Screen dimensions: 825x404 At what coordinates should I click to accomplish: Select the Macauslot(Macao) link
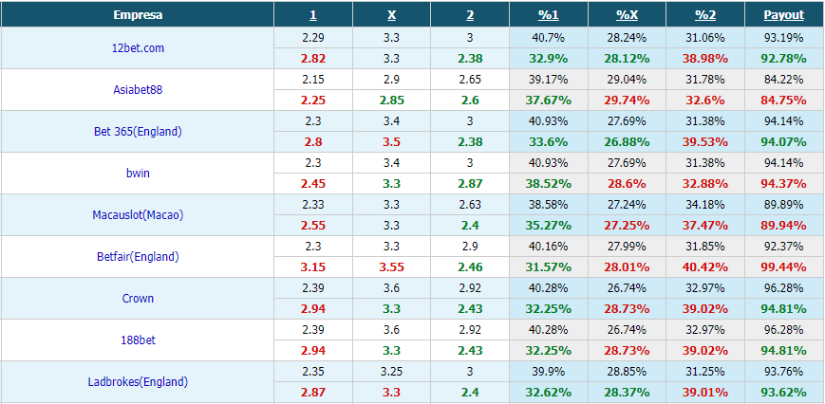tap(138, 215)
